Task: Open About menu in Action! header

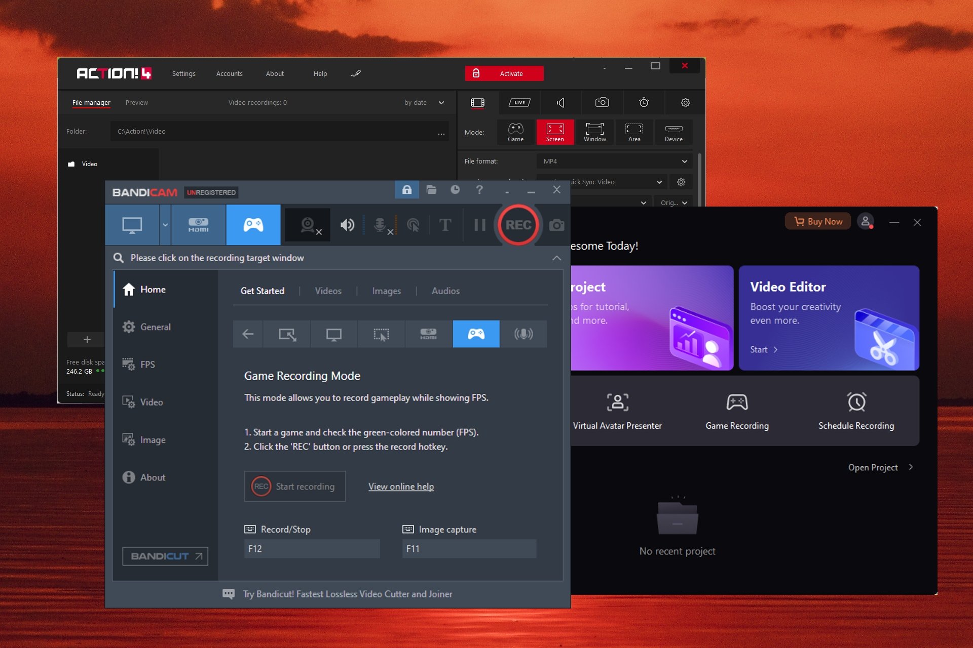Action: pos(275,74)
